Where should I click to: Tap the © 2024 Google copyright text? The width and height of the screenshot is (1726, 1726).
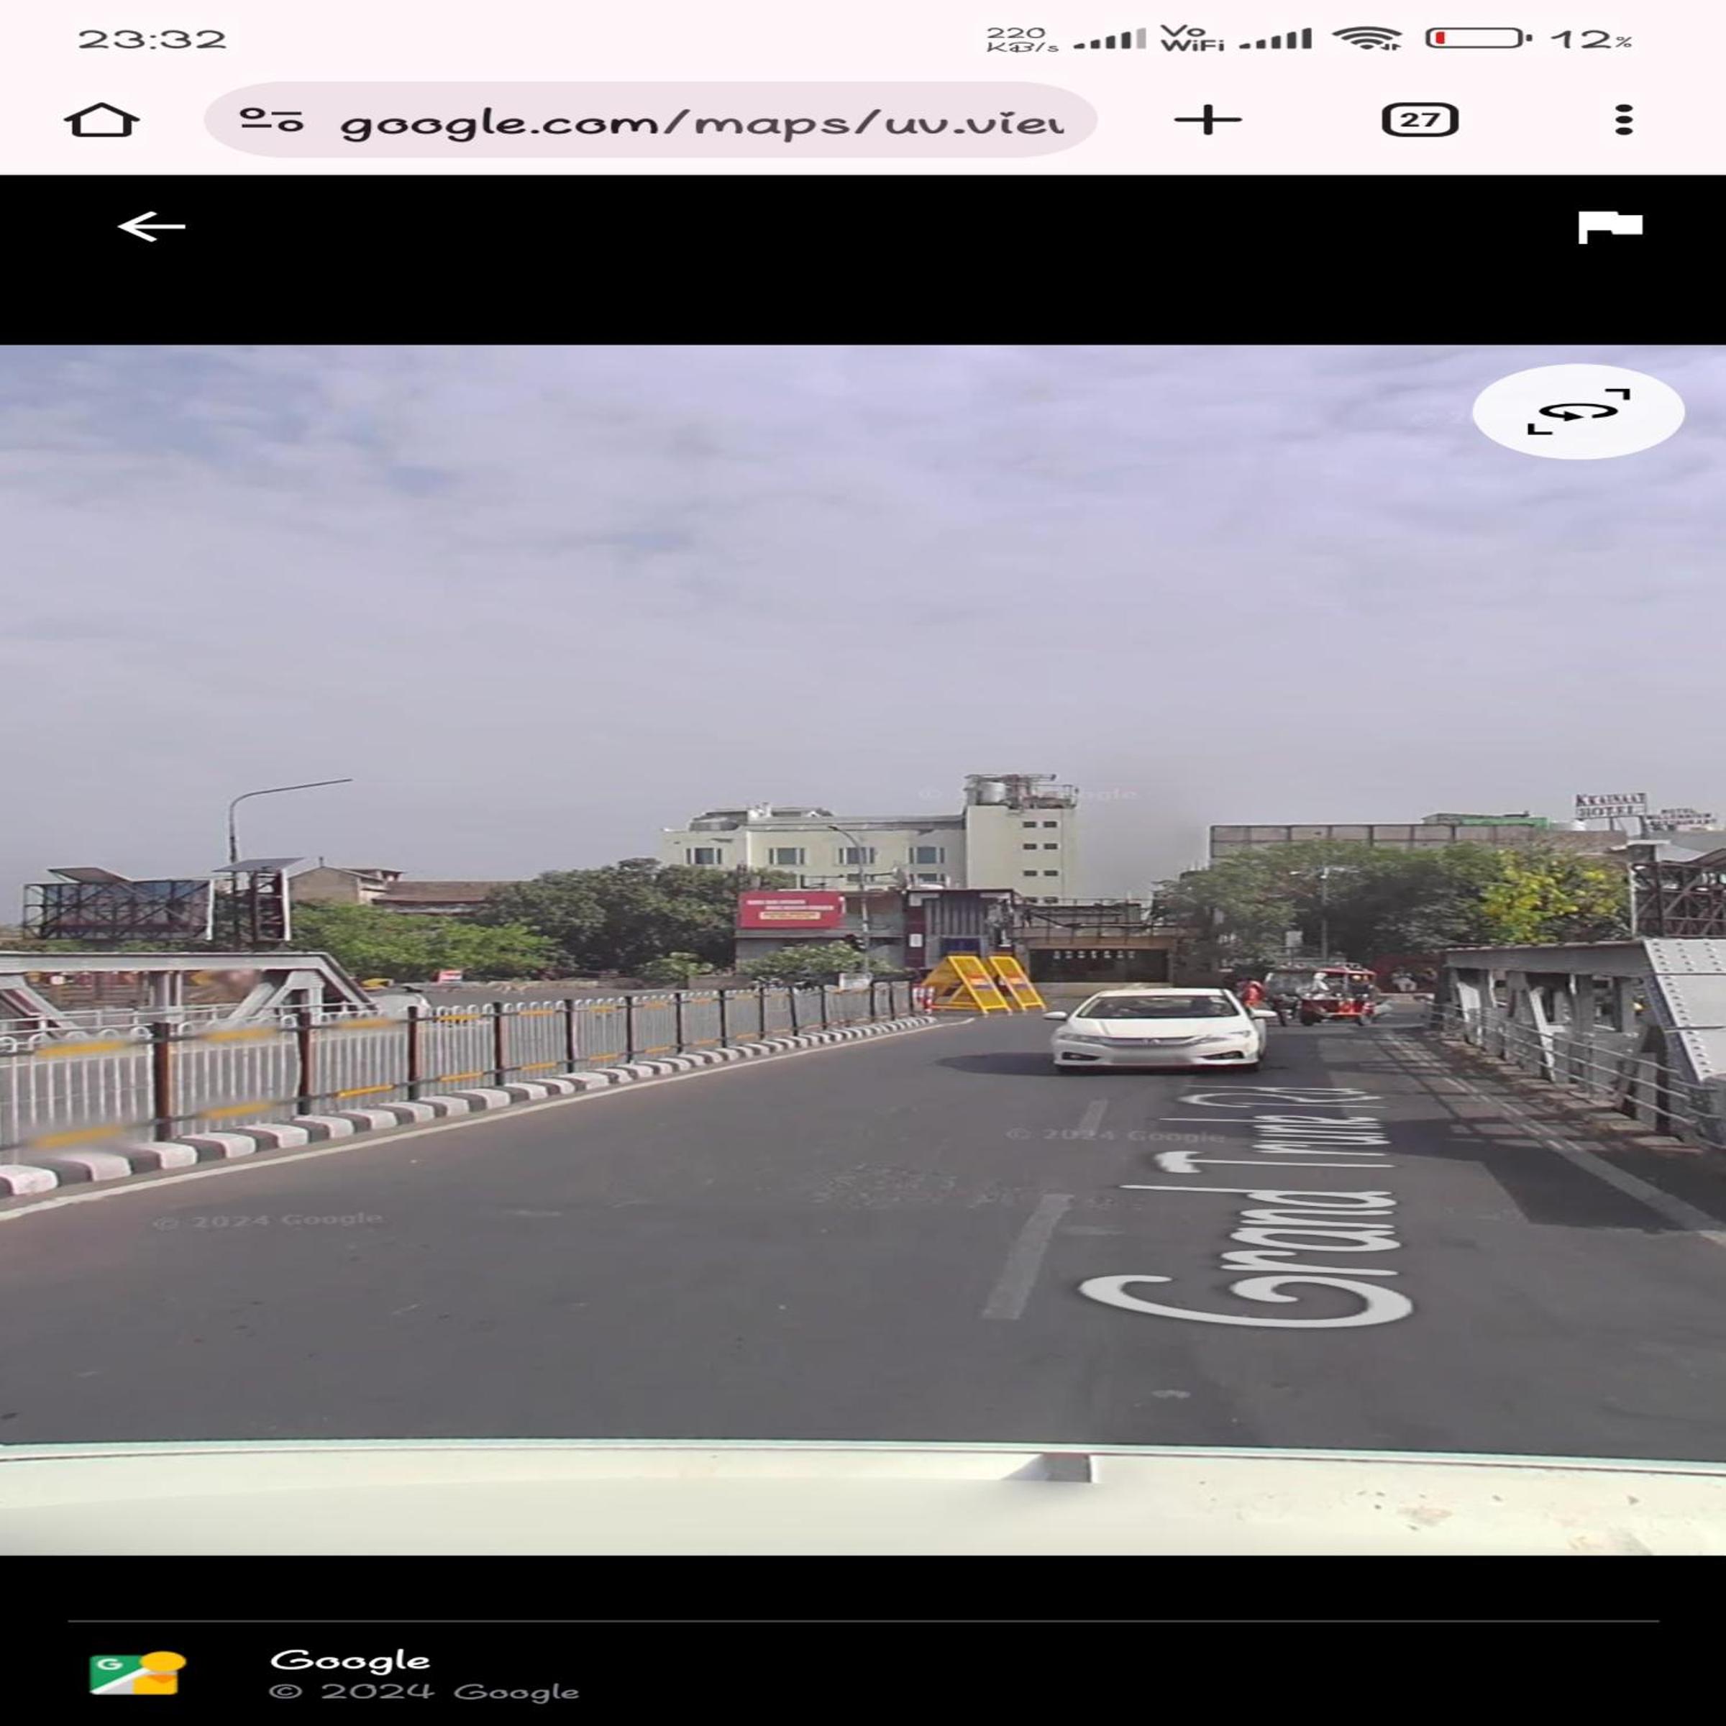click(x=424, y=1692)
